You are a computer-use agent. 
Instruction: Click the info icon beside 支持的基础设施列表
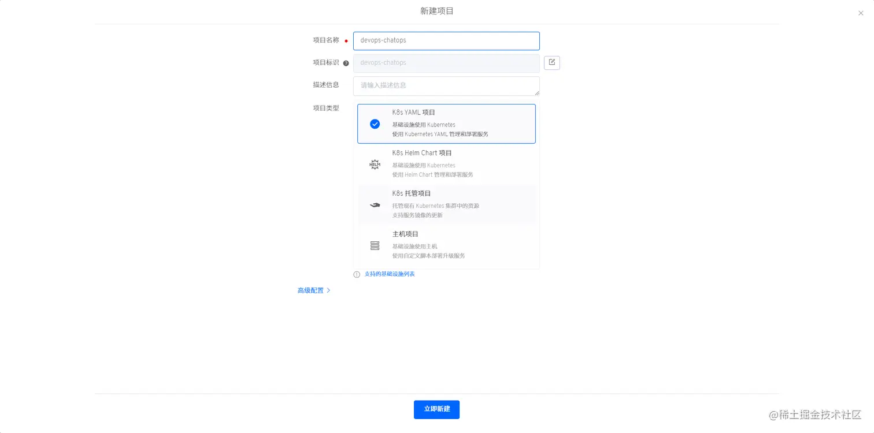(x=357, y=274)
